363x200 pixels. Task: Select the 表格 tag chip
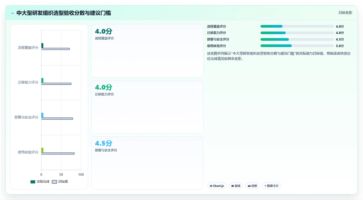(236, 186)
